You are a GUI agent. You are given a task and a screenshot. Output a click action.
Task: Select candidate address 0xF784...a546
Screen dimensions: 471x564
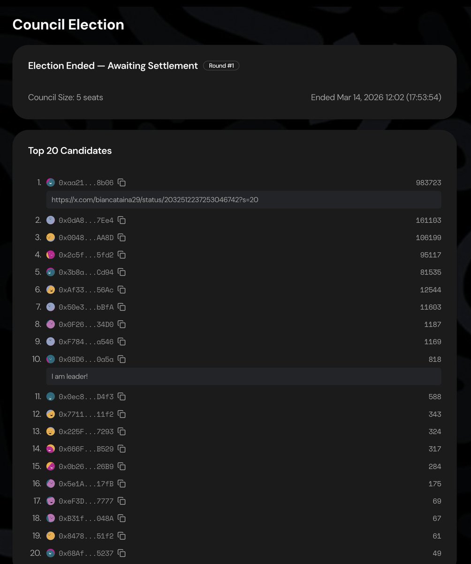click(x=86, y=342)
